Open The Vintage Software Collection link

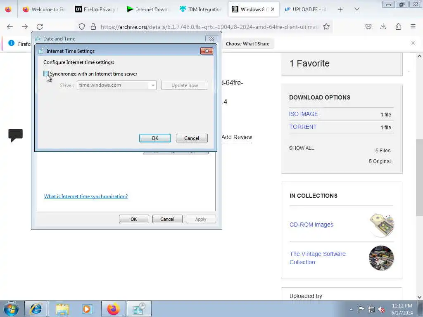click(x=317, y=258)
